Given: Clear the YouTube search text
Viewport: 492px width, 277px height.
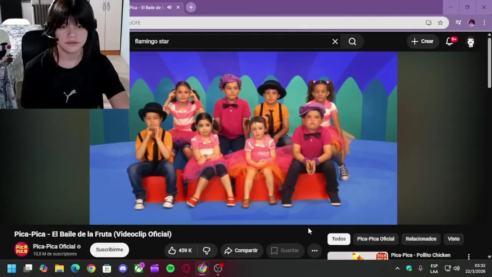Looking at the screenshot, I should click(x=335, y=42).
